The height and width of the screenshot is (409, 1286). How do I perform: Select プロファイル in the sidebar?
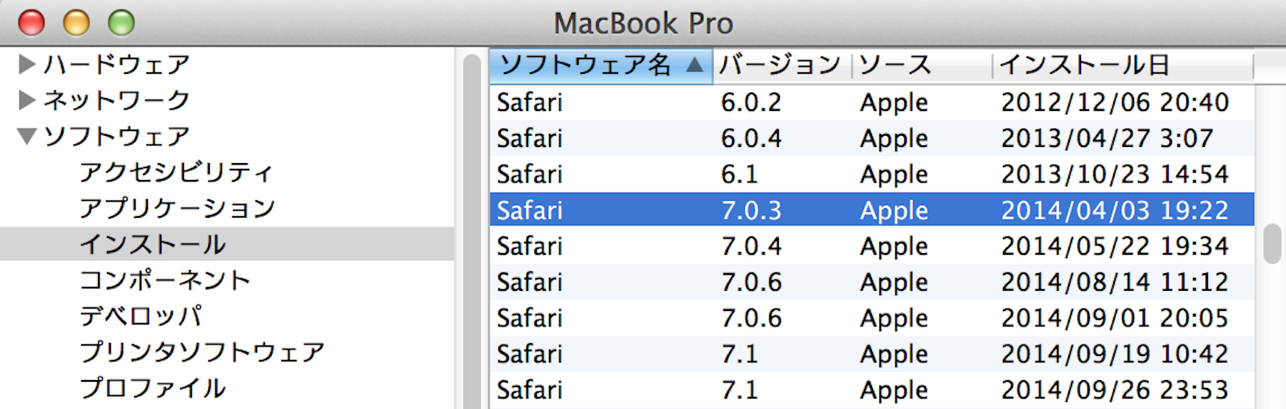pos(153,388)
